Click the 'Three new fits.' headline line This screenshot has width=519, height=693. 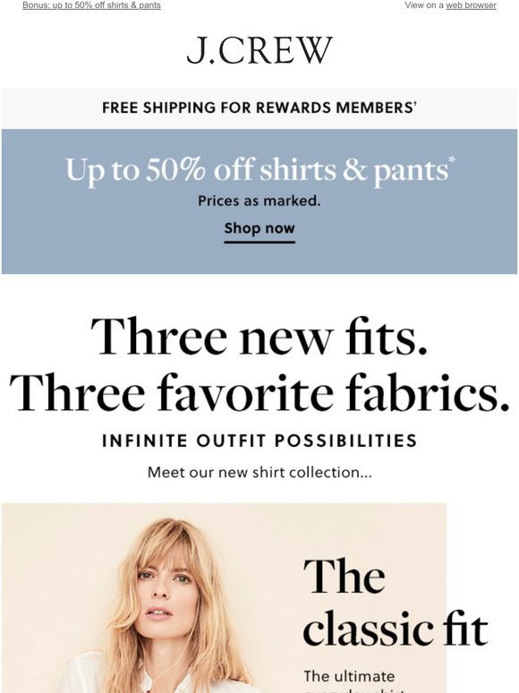259,337
